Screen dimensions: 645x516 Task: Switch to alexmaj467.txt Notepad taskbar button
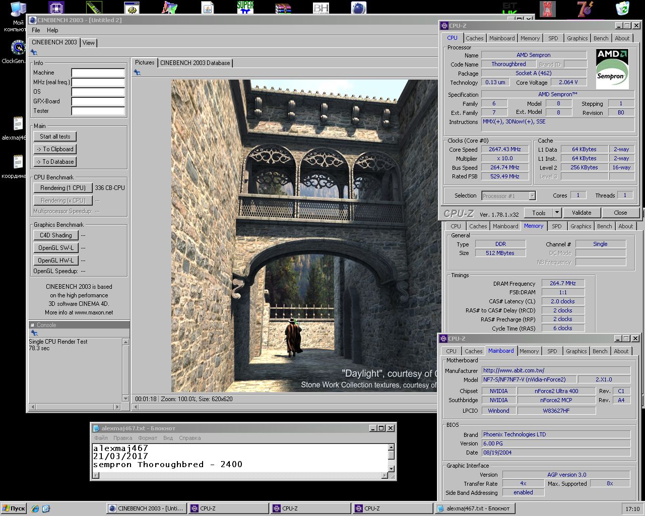coord(474,508)
